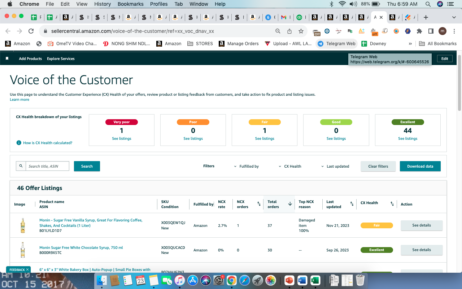Expand the Fulfilled by filter dropdown
462x289 pixels.
(246, 166)
